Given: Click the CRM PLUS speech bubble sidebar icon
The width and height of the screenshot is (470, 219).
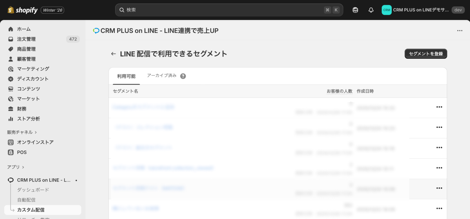Looking at the screenshot, I should [x=11, y=180].
